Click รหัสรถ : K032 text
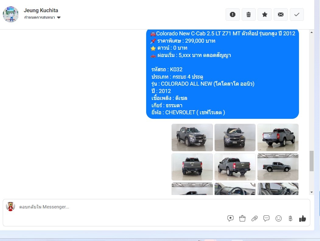 tap(167, 69)
